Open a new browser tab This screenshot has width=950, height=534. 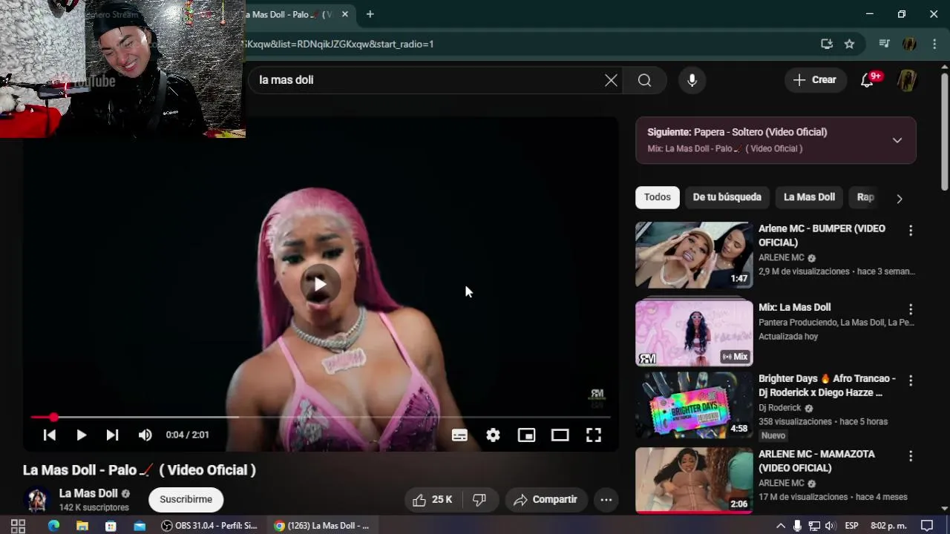coord(370,14)
